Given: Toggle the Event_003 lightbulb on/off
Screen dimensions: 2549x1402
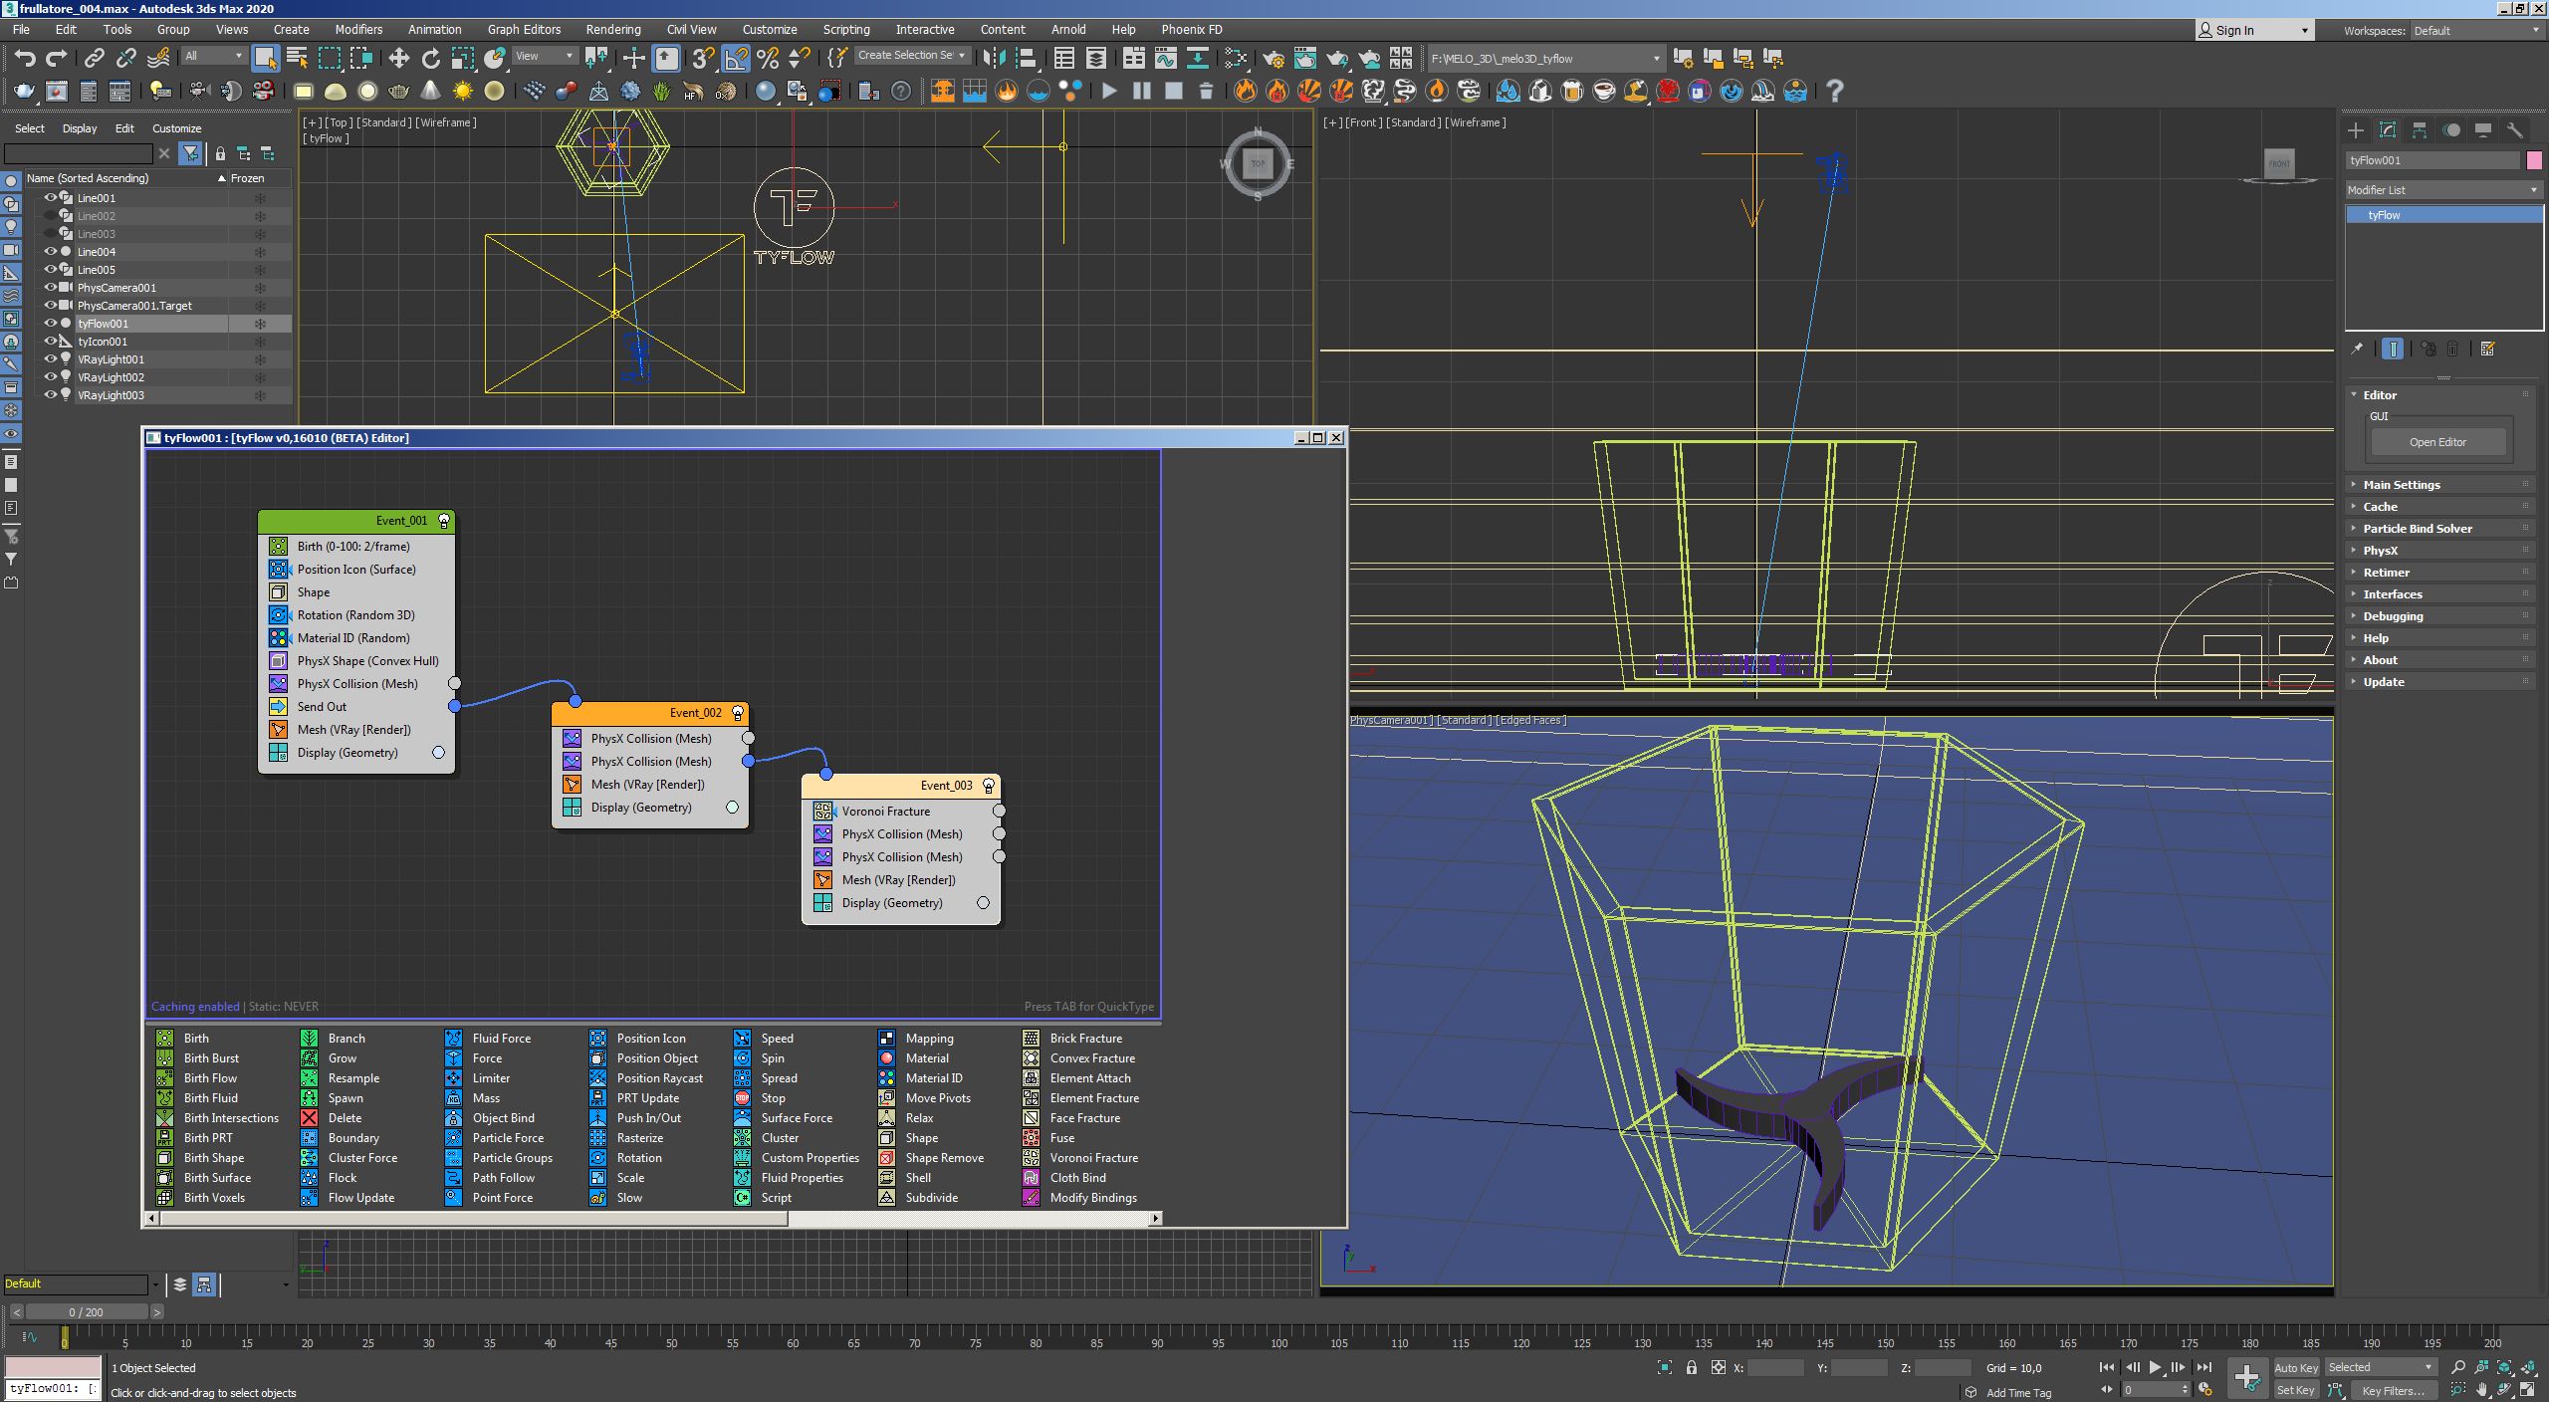Looking at the screenshot, I should coord(989,786).
